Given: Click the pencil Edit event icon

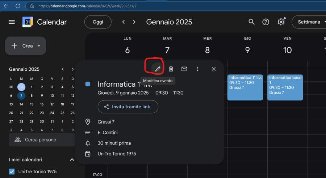Looking at the screenshot, I should coord(158,69).
